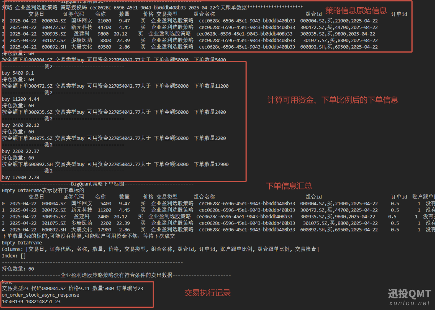Click the "buy 11200 4.44" output line

click(21, 99)
